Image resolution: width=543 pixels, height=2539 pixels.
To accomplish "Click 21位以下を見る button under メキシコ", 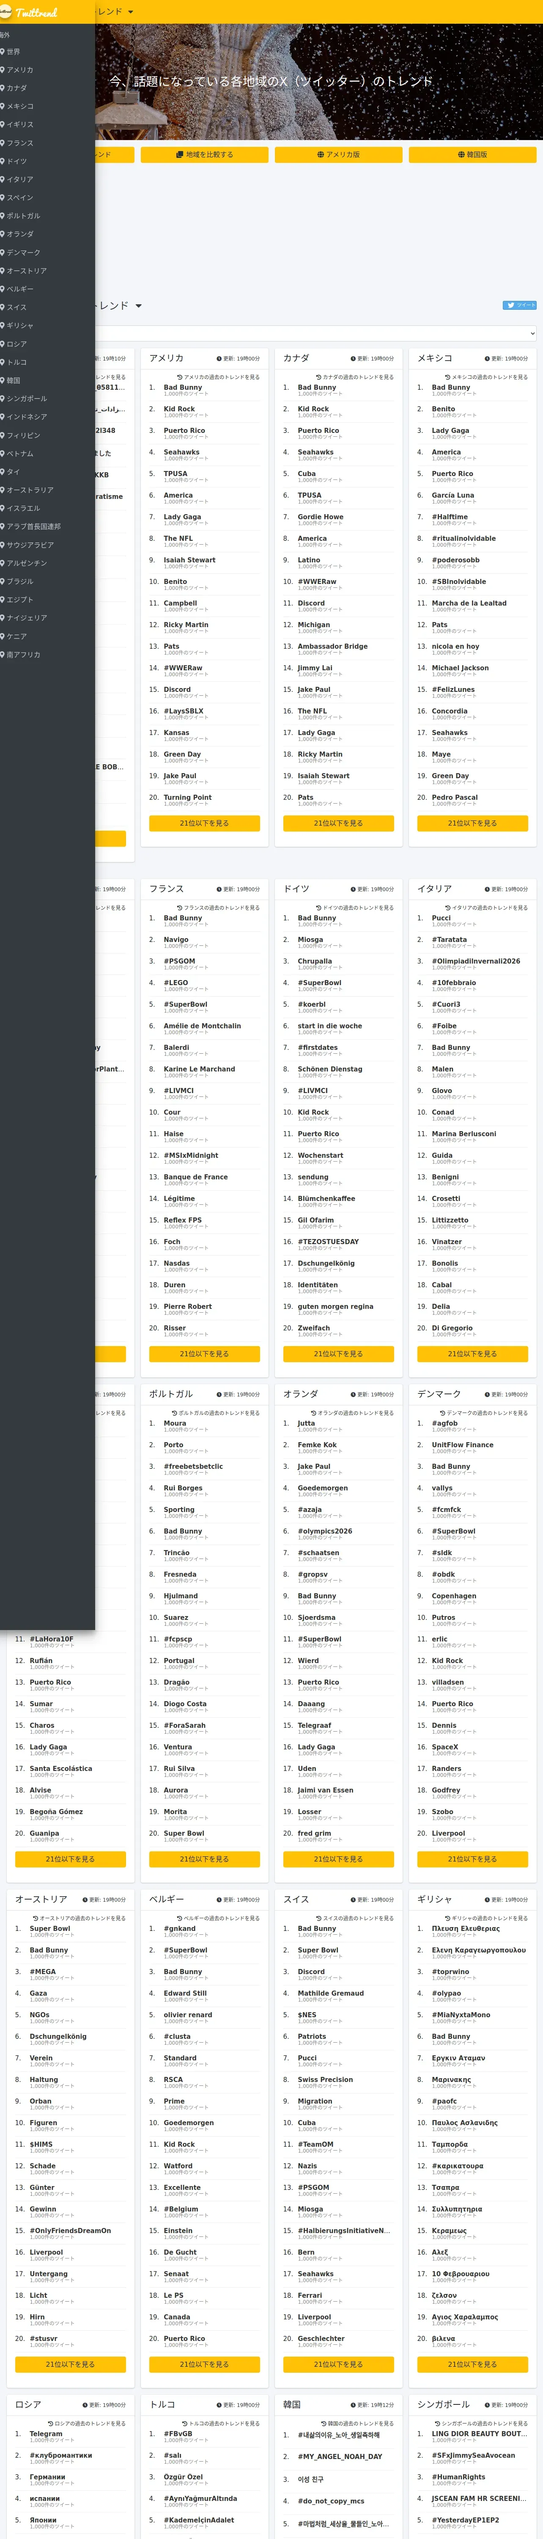I will (472, 823).
